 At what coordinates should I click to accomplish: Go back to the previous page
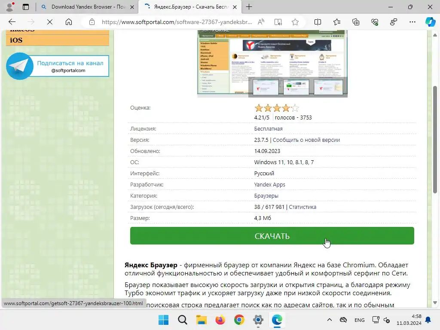(x=12, y=22)
